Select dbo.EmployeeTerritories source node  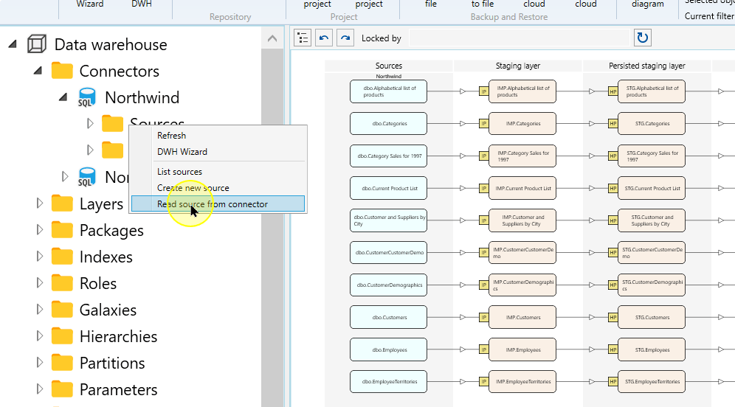pyautogui.click(x=389, y=382)
